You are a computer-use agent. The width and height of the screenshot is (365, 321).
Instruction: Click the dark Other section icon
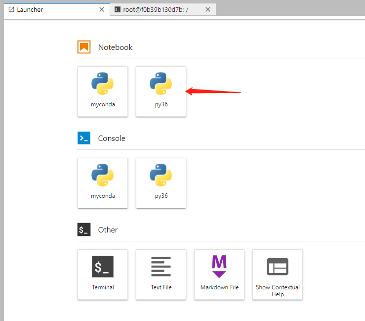84,229
